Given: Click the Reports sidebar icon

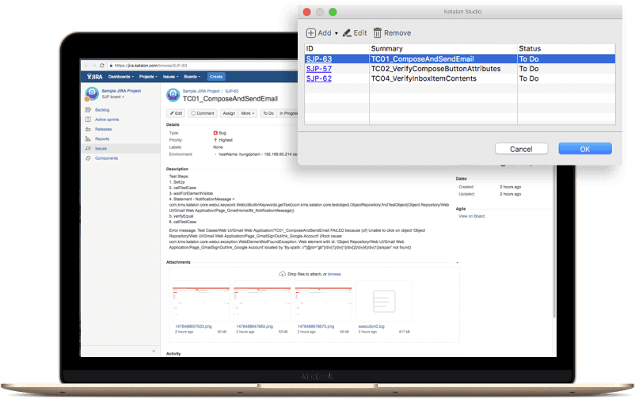Looking at the screenshot, I should pyautogui.click(x=88, y=139).
